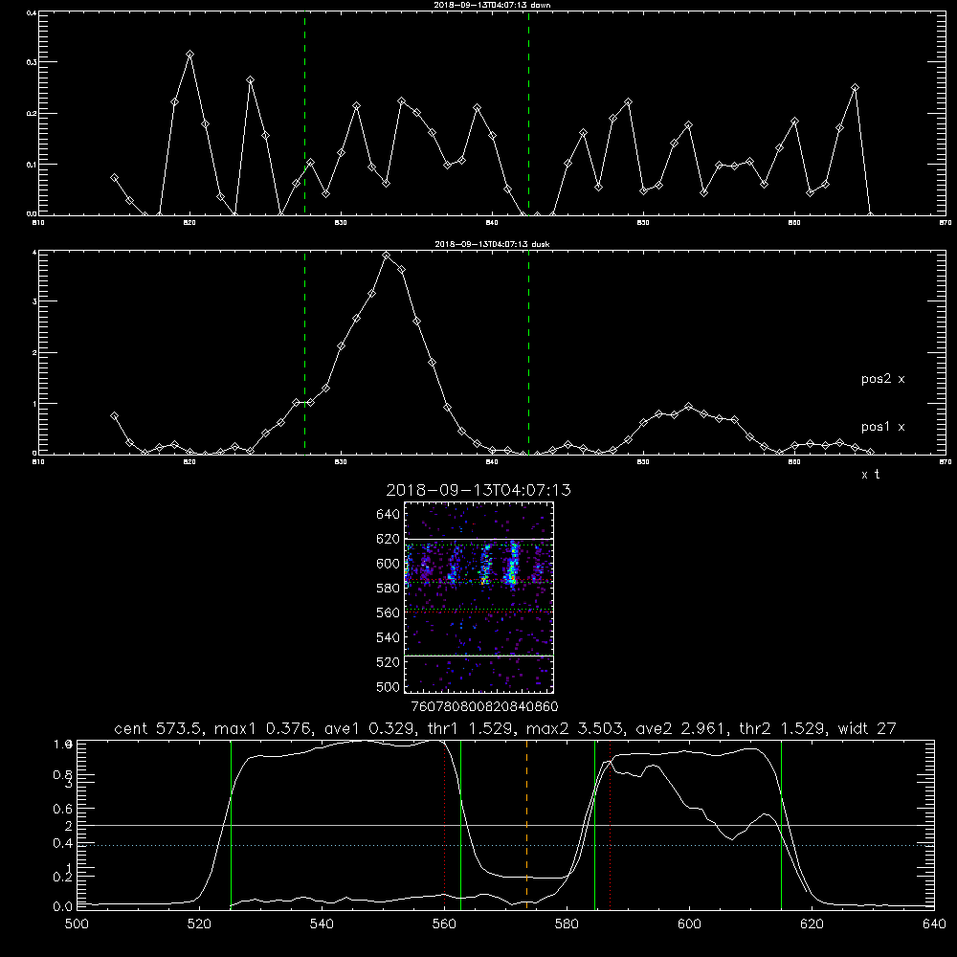The image size is (957, 957).
Task: Click 'max2 3.503' in the stats line
Action: (x=573, y=728)
